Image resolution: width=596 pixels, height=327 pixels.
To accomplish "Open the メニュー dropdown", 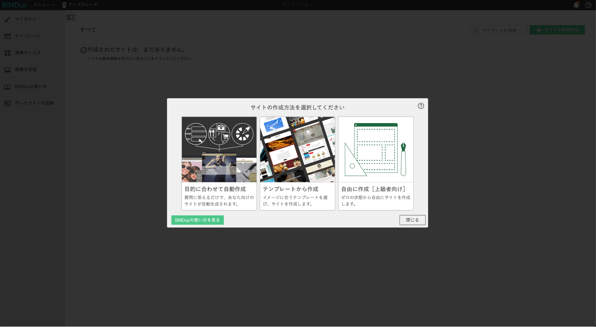I will 43,5.
